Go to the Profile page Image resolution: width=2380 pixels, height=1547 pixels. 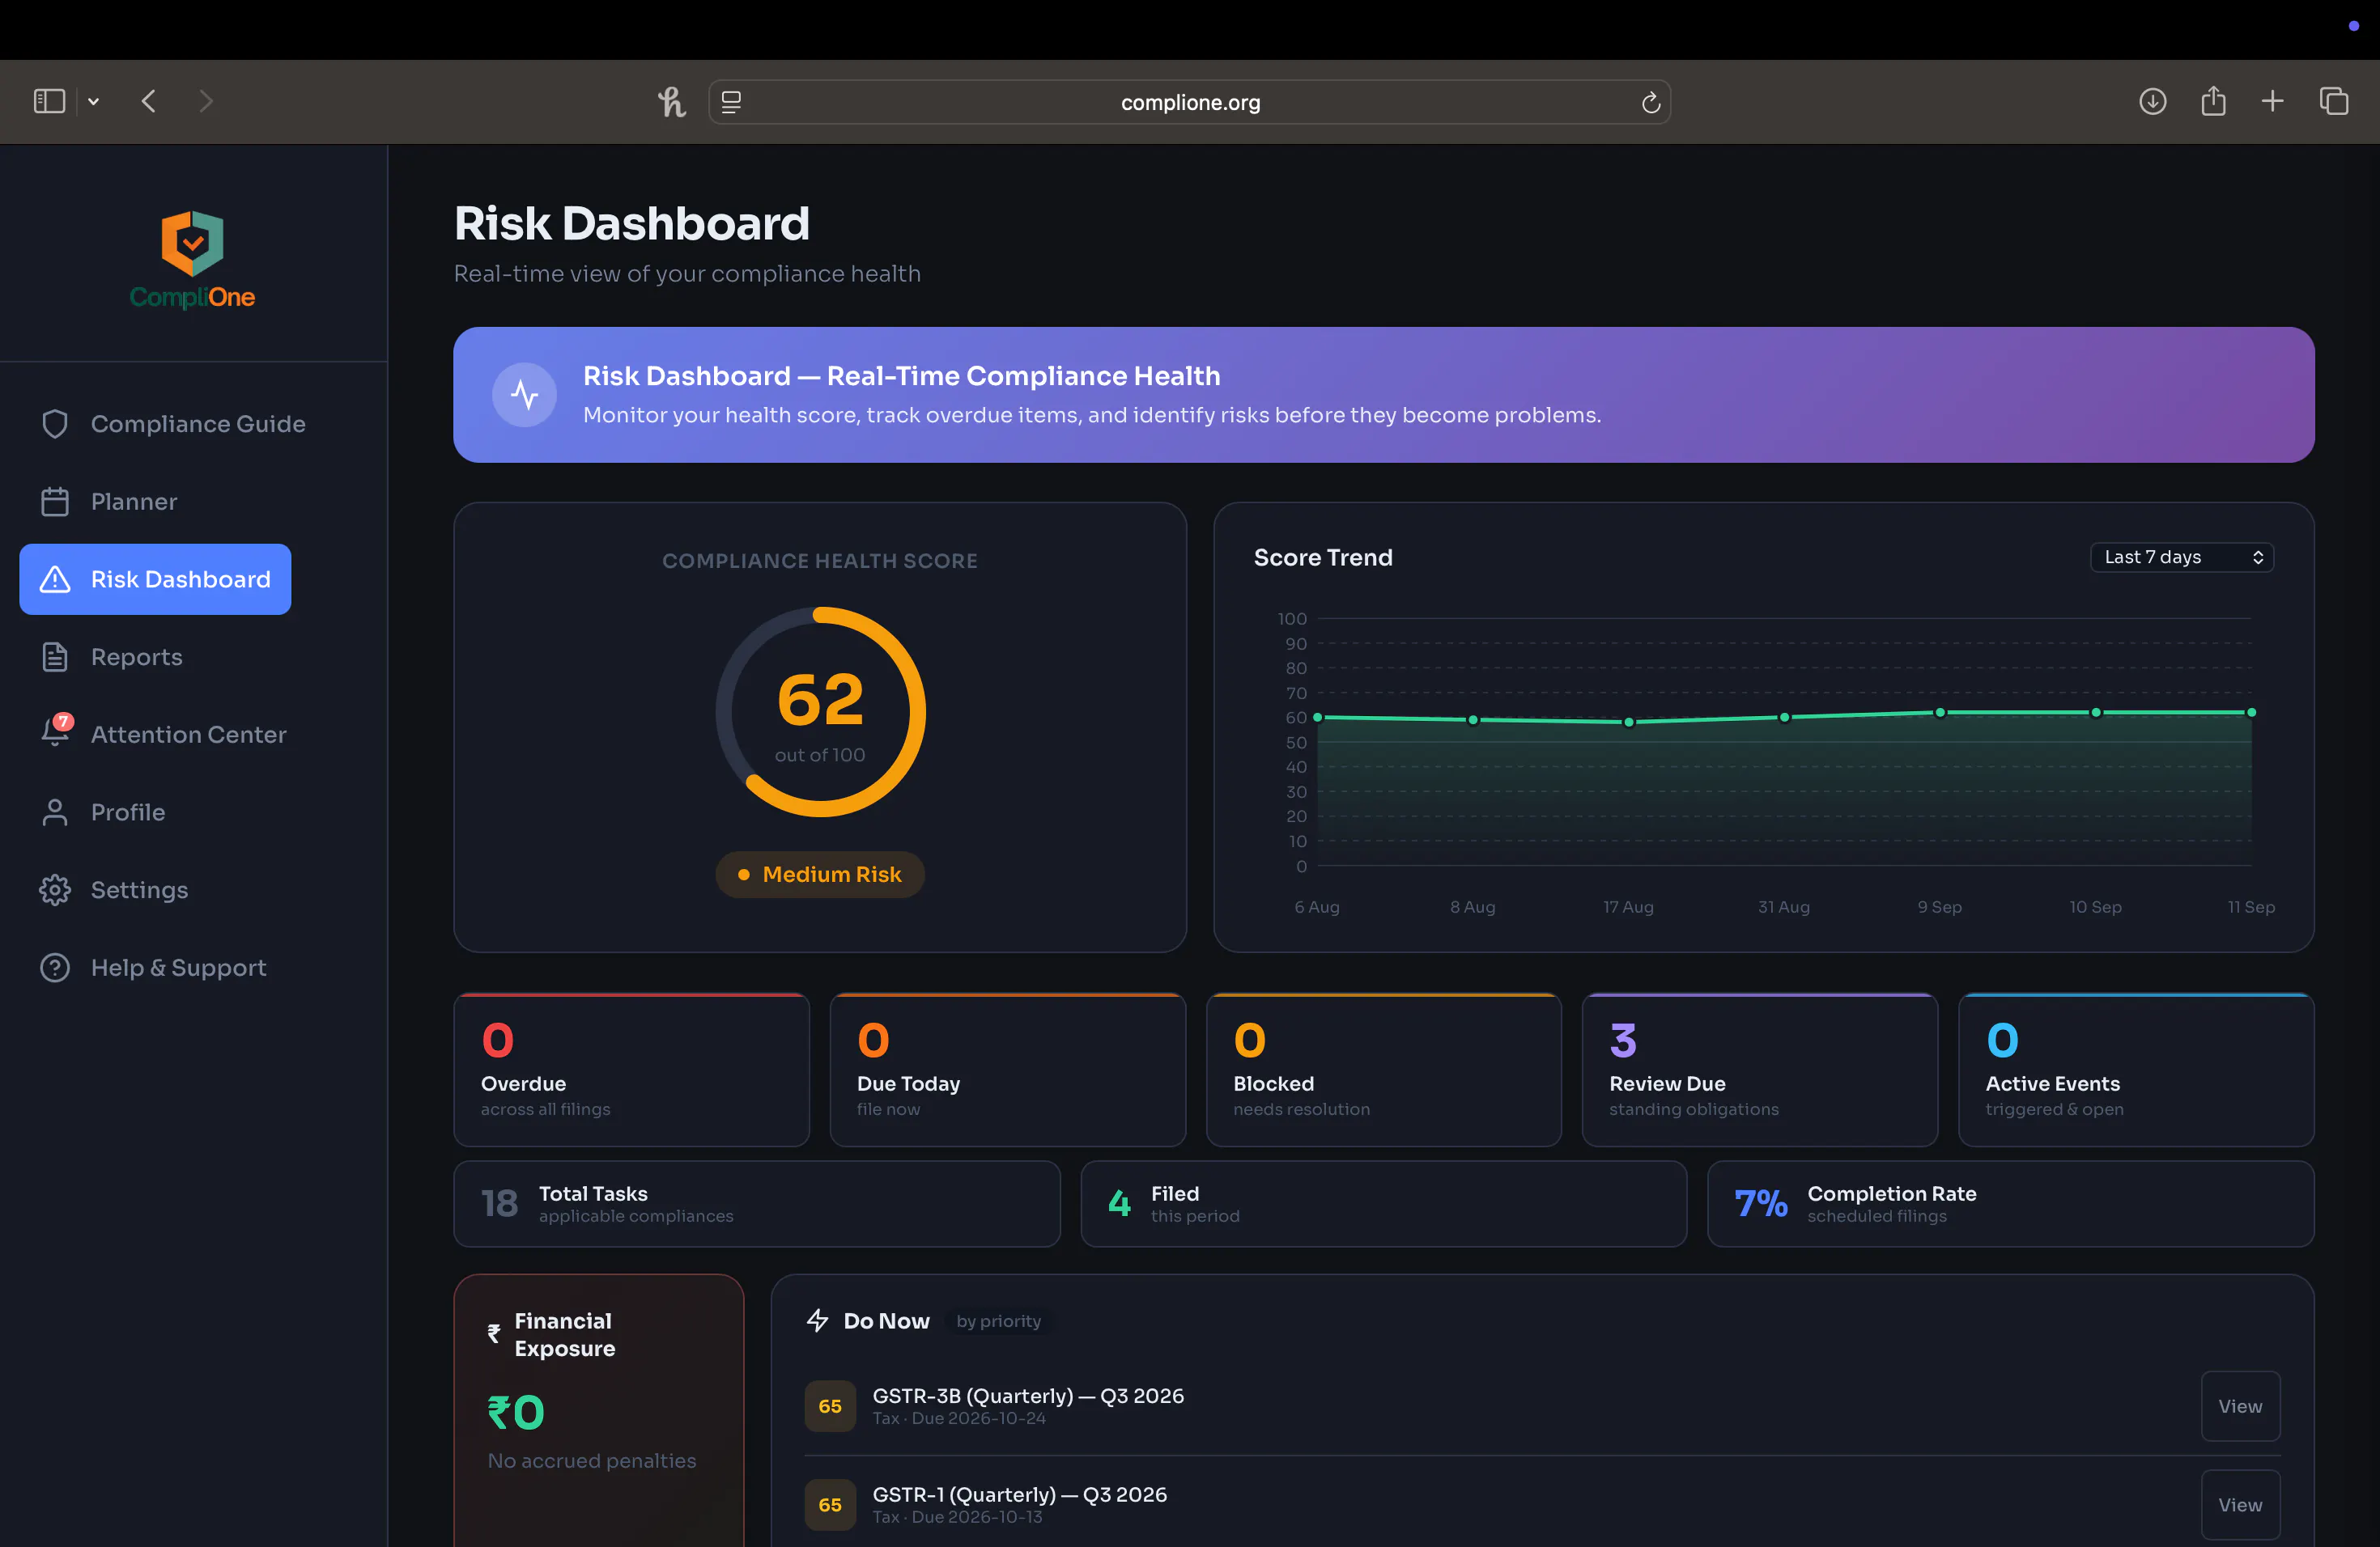click(x=102, y=812)
